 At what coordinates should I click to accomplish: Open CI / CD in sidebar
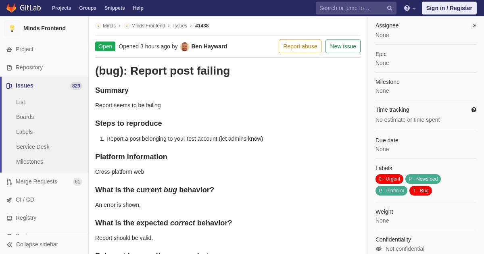click(x=44, y=200)
